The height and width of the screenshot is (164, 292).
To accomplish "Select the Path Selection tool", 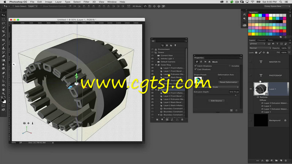I will (3, 81).
